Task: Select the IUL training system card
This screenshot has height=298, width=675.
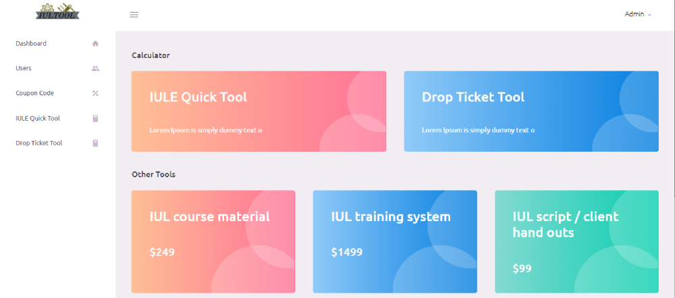Action: click(394, 241)
